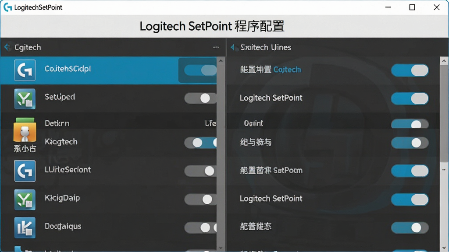Click the right panel vertical scrollbar thumb

(444, 113)
